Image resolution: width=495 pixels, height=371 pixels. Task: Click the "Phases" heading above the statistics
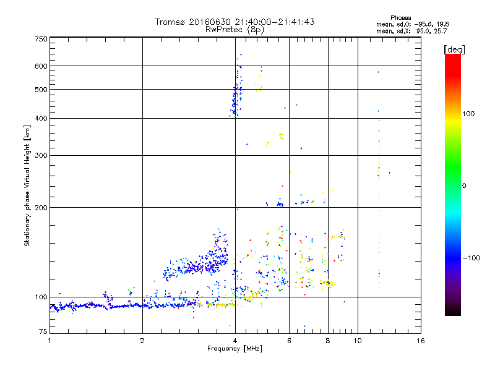coord(400,18)
